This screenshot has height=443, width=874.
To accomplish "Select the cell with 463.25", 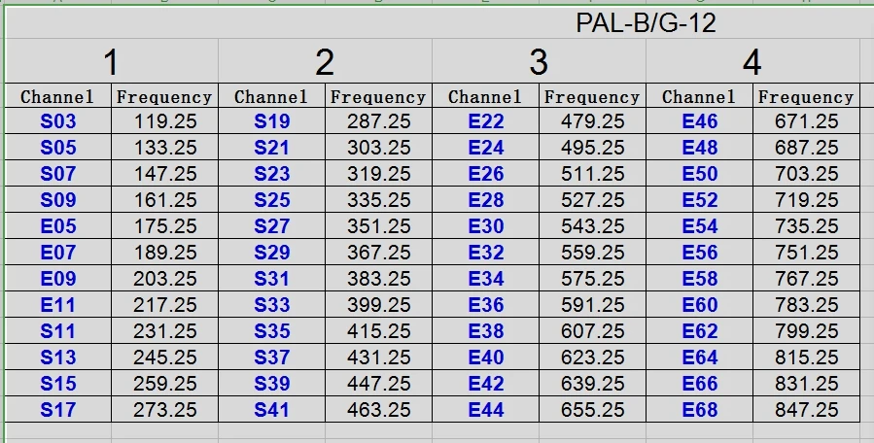I will click(x=378, y=410).
